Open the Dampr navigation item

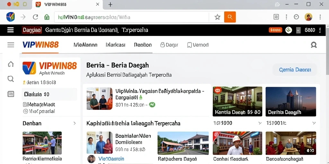click(x=169, y=45)
